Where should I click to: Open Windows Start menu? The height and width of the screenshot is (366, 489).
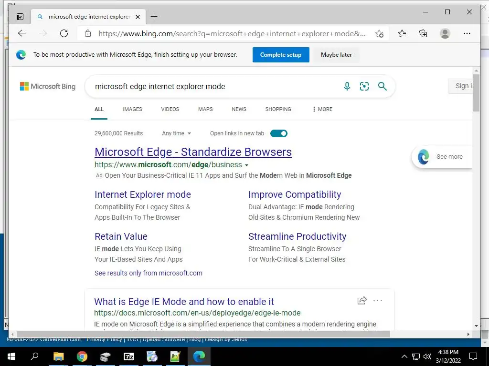click(11, 356)
